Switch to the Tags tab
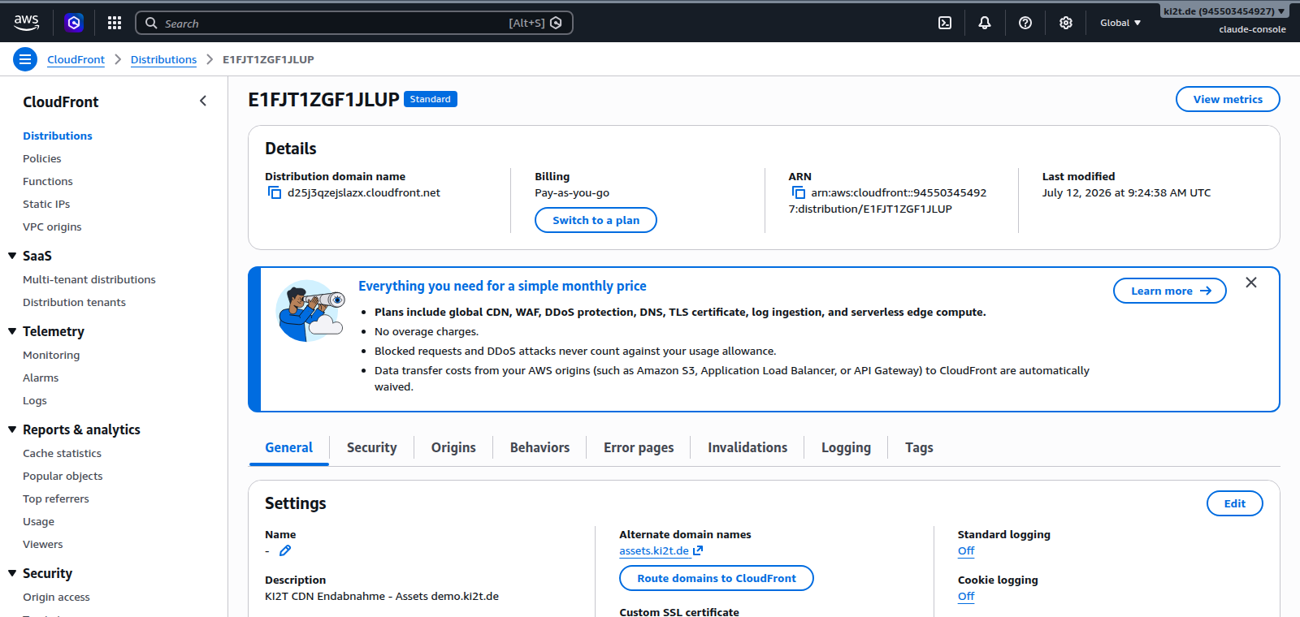Screen dimensions: 1300x617 (919, 447)
